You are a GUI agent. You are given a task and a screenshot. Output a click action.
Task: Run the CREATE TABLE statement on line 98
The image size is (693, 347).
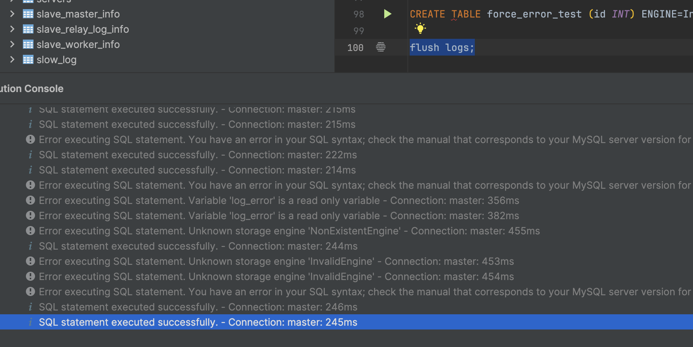[387, 14]
